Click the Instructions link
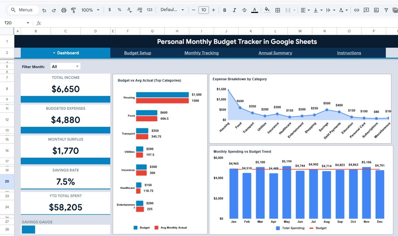Screen dimensions: 398x236 (349, 53)
